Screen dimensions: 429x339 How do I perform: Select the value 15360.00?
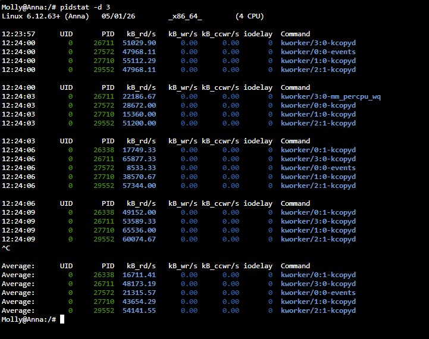(x=139, y=115)
